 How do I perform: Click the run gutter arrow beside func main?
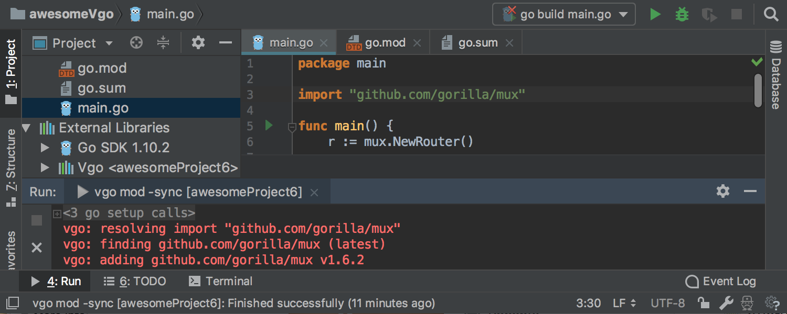click(269, 126)
